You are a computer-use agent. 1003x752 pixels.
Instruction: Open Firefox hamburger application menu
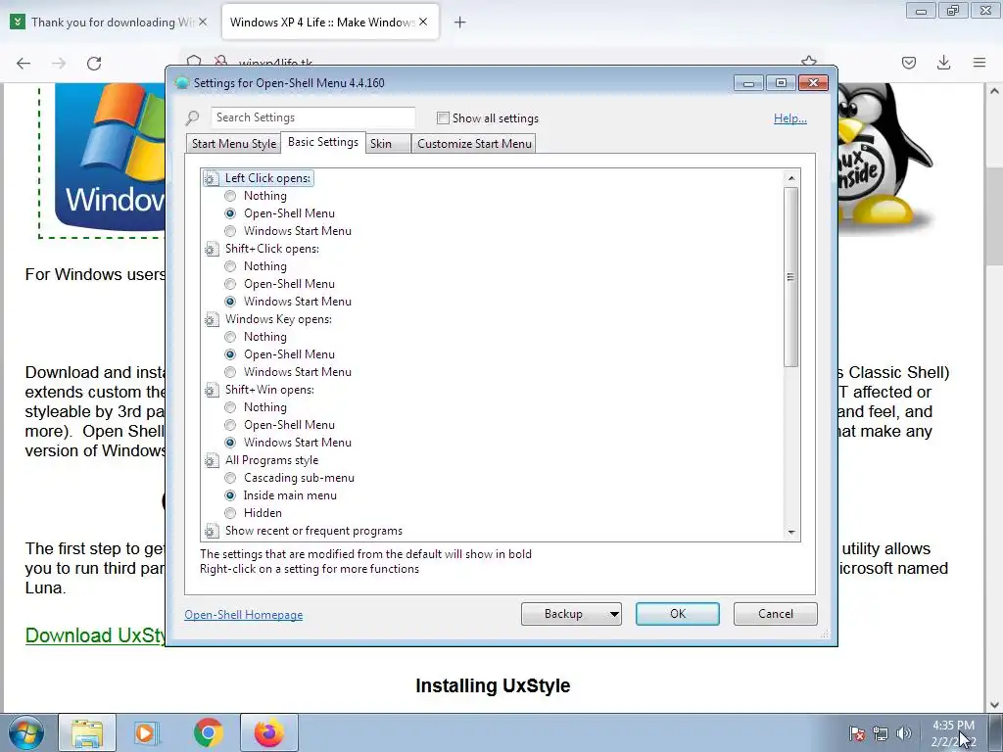coord(979,63)
